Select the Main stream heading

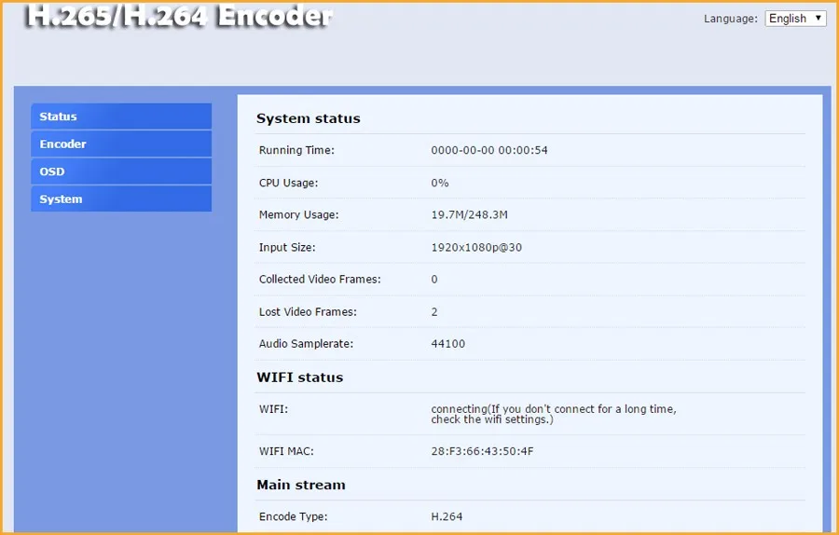click(301, 485)
